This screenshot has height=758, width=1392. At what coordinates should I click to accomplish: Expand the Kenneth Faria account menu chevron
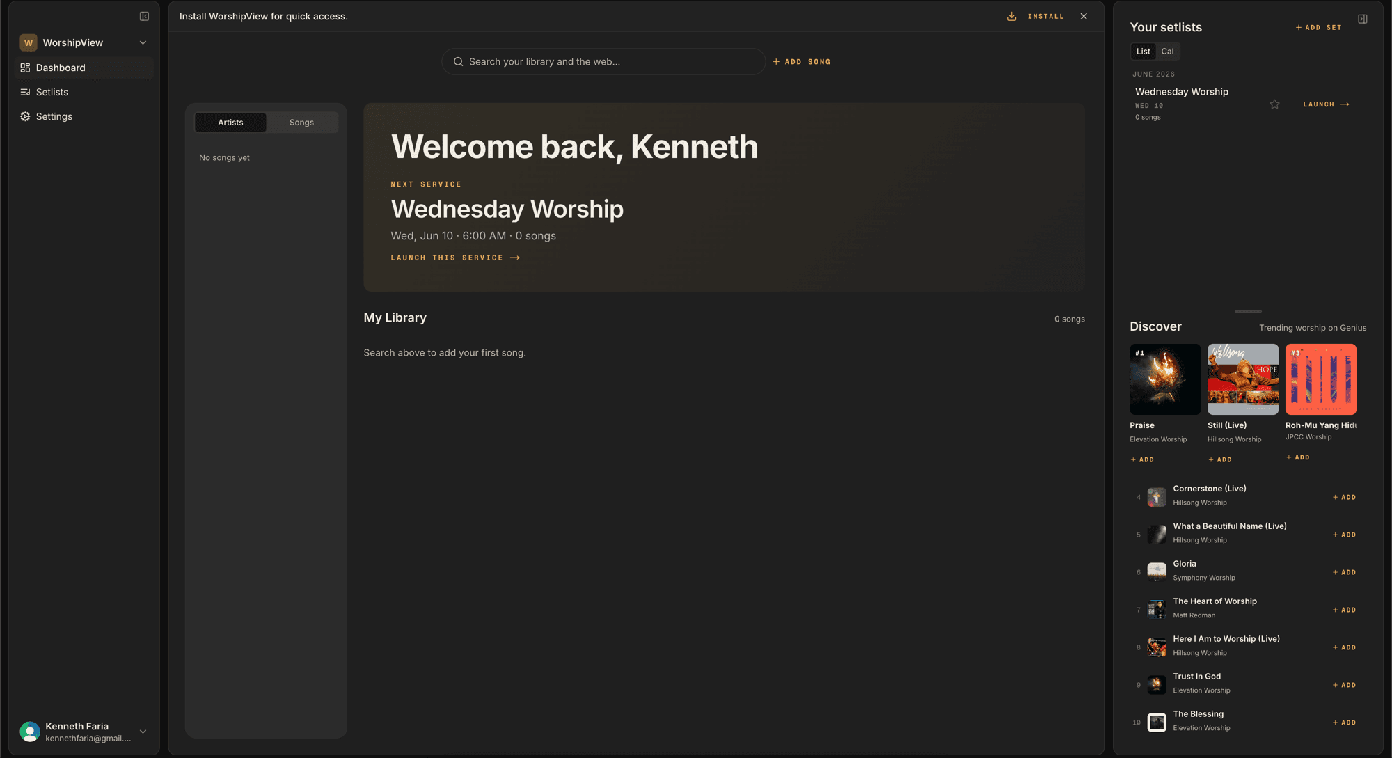tap(143, 732)
